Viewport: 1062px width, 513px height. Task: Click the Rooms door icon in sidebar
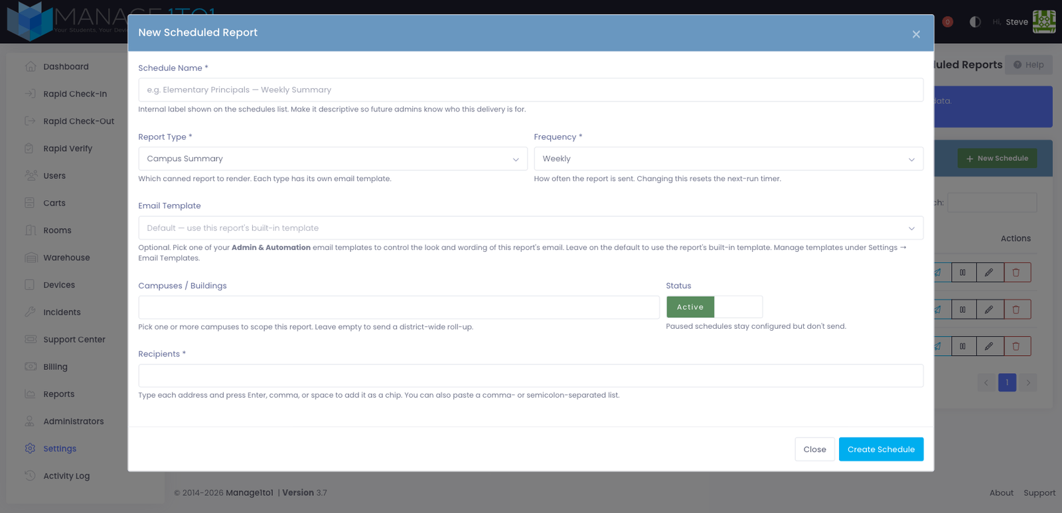point(31,230)
